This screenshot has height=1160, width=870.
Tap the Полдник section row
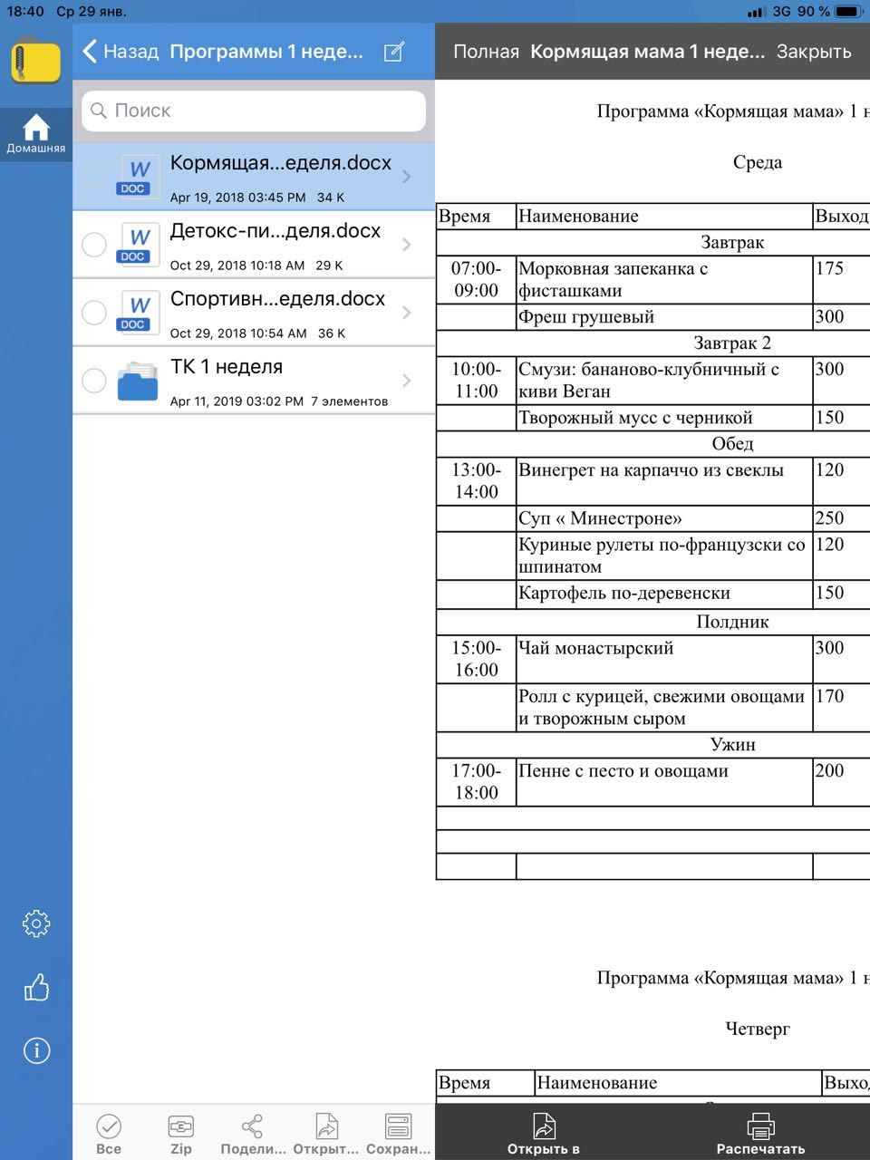[652, 622]
